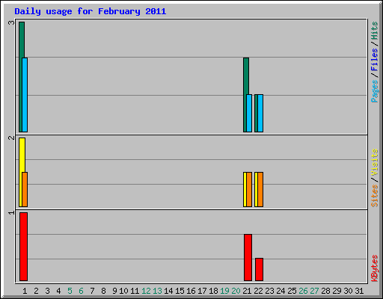Click day label '4' on the x-axis

coord(58,291)
